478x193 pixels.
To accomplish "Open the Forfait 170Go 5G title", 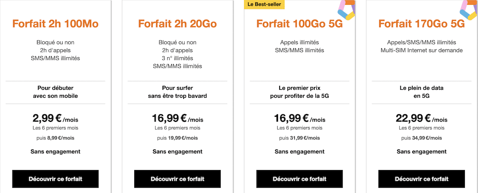I will (421, 24).
